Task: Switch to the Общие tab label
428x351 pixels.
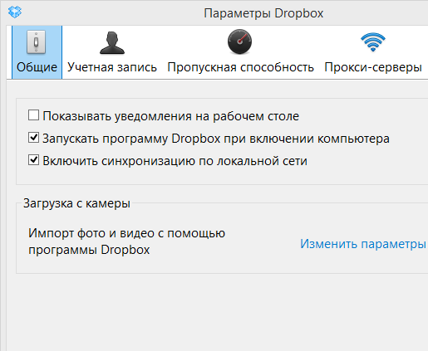Action: (x=37, y=67)
